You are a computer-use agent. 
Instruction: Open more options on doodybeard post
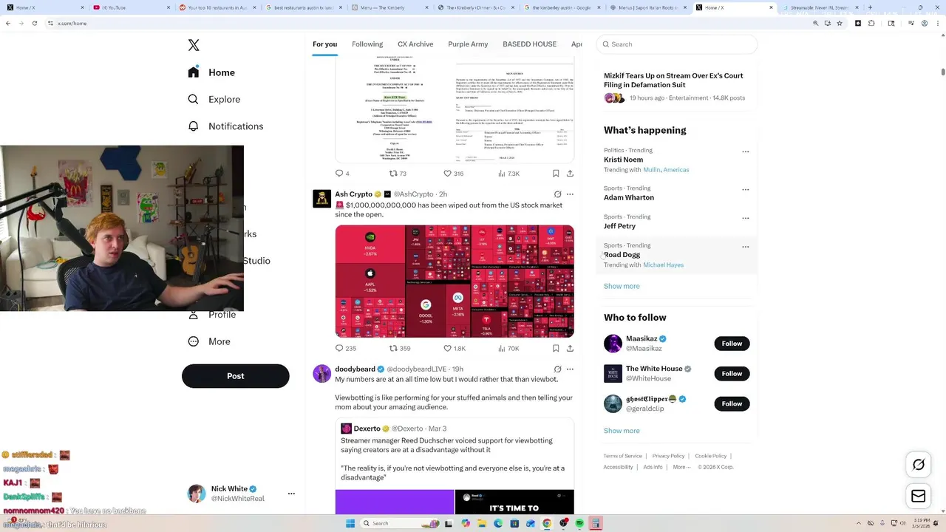click(570, 369)
